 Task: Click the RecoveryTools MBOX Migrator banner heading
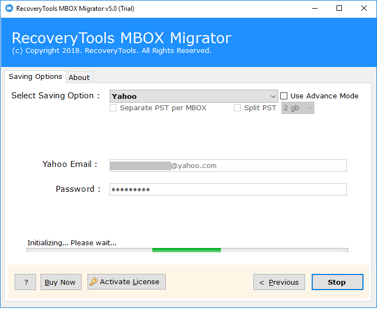(122, 38)
